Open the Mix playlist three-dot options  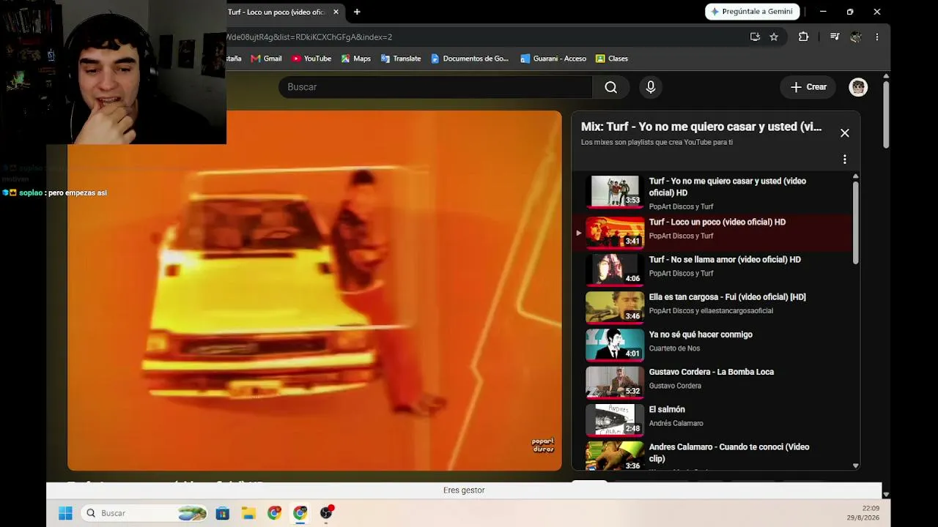pyautogui.click(x=844, y=160)
